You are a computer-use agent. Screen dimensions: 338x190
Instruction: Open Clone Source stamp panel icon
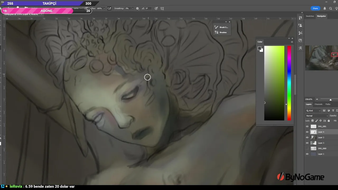300,25
